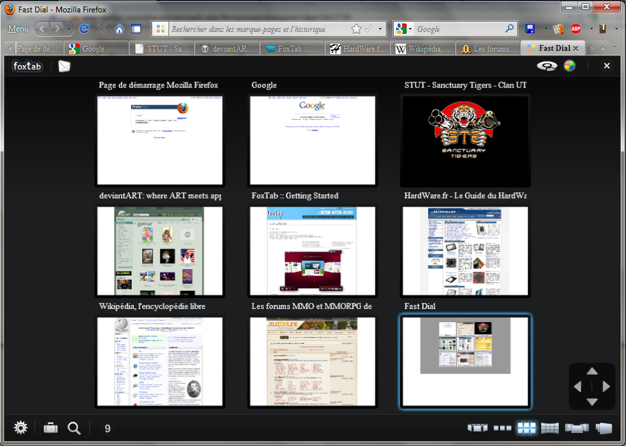Switch to the Wikipédia tab

(423, 49)
